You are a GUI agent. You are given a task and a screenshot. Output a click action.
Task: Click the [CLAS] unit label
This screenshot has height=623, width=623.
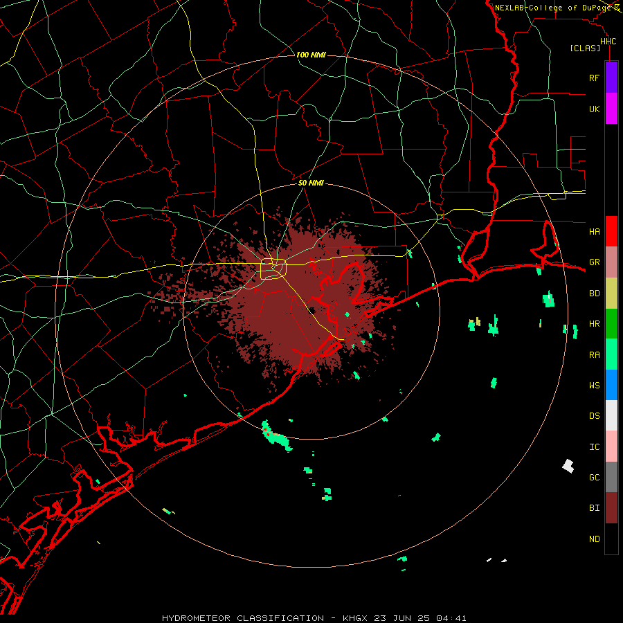click(x=585, y=48)
